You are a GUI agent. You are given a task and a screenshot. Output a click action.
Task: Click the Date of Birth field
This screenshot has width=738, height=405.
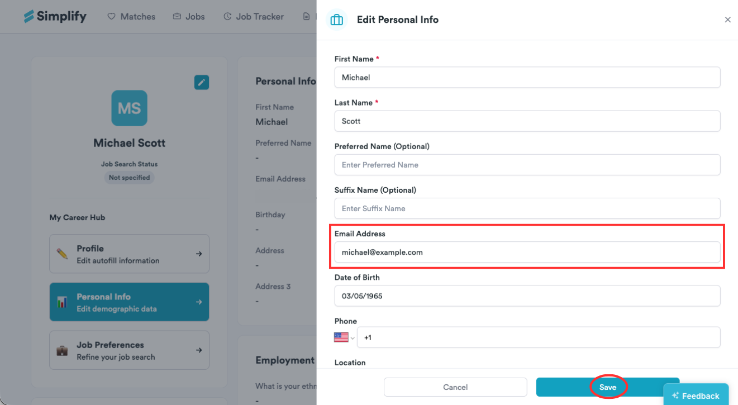[527, 296]
